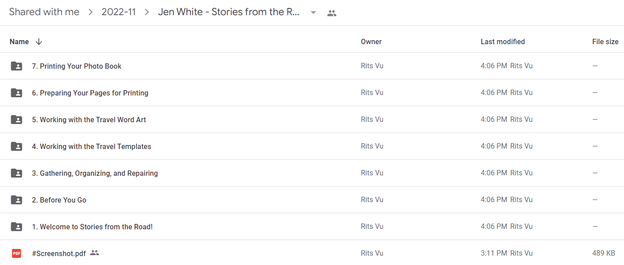Sort files by the Name column header
The width and height of the screenshot is (624, 265).
[19, 41]
